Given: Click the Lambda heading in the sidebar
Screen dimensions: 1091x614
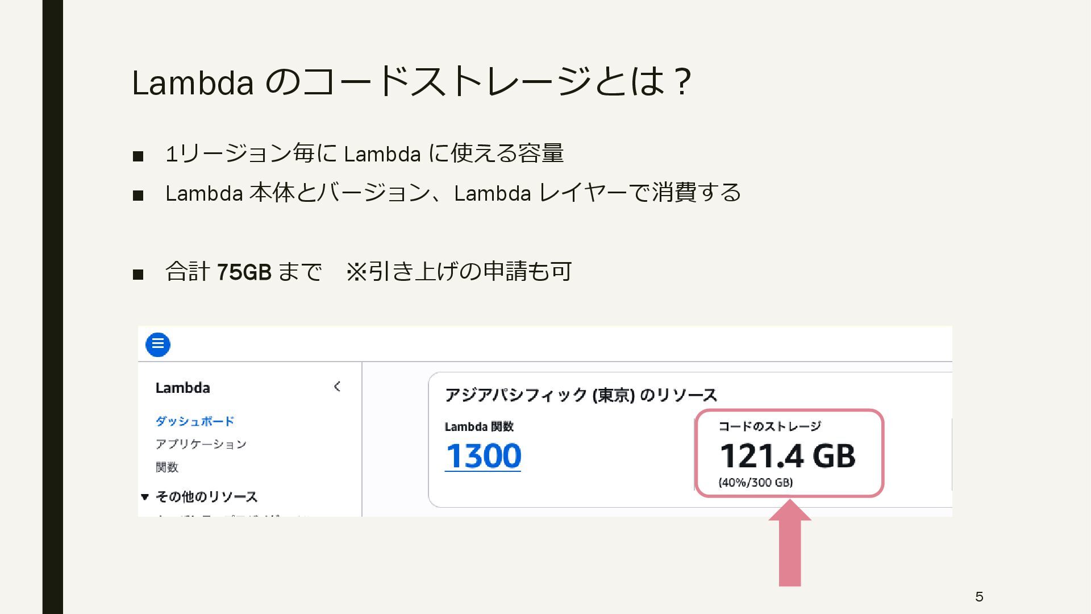Looking at the screenshot, I should coord(182,388).
